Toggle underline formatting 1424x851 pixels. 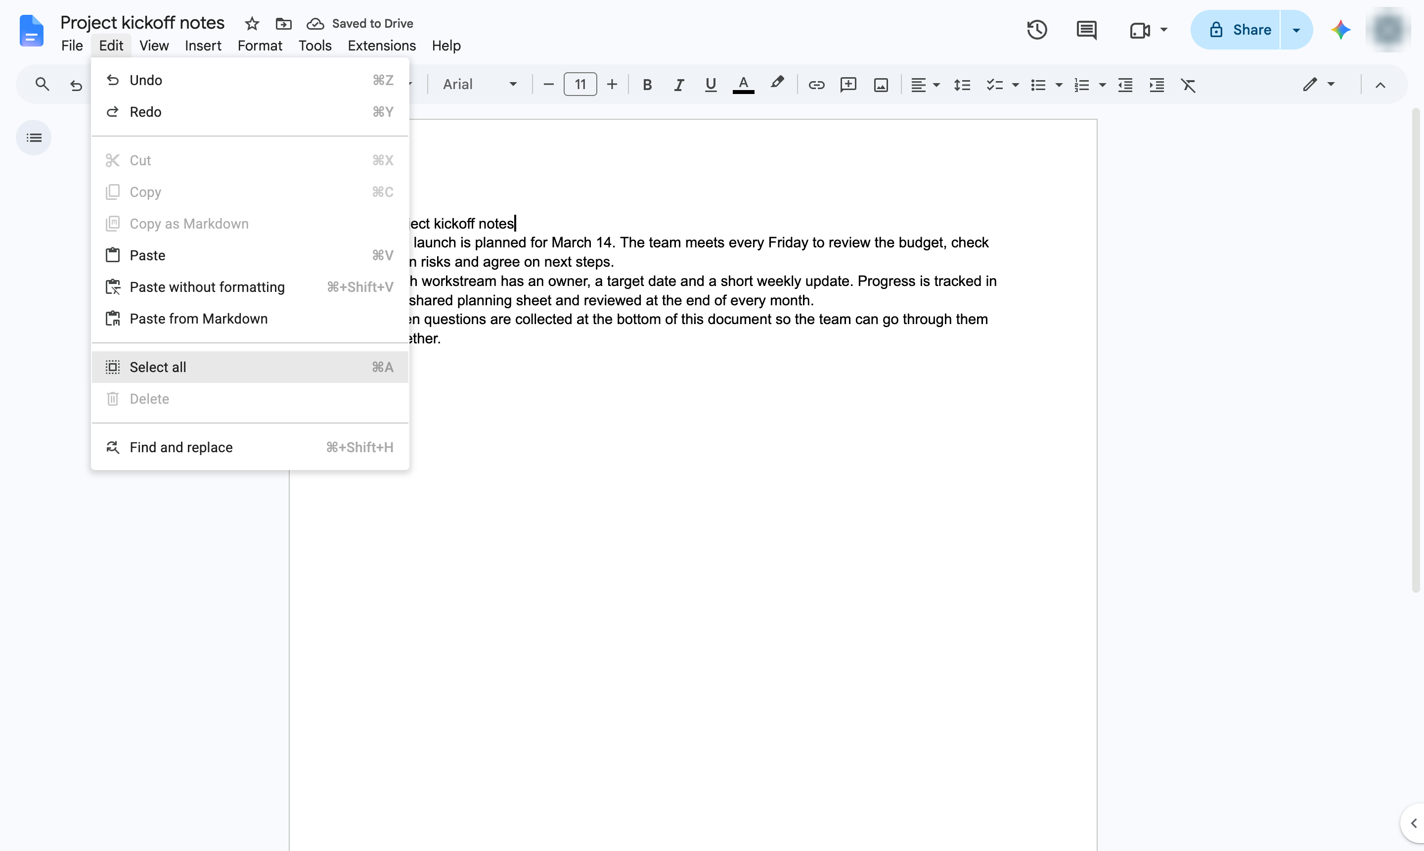coord(711,85)
